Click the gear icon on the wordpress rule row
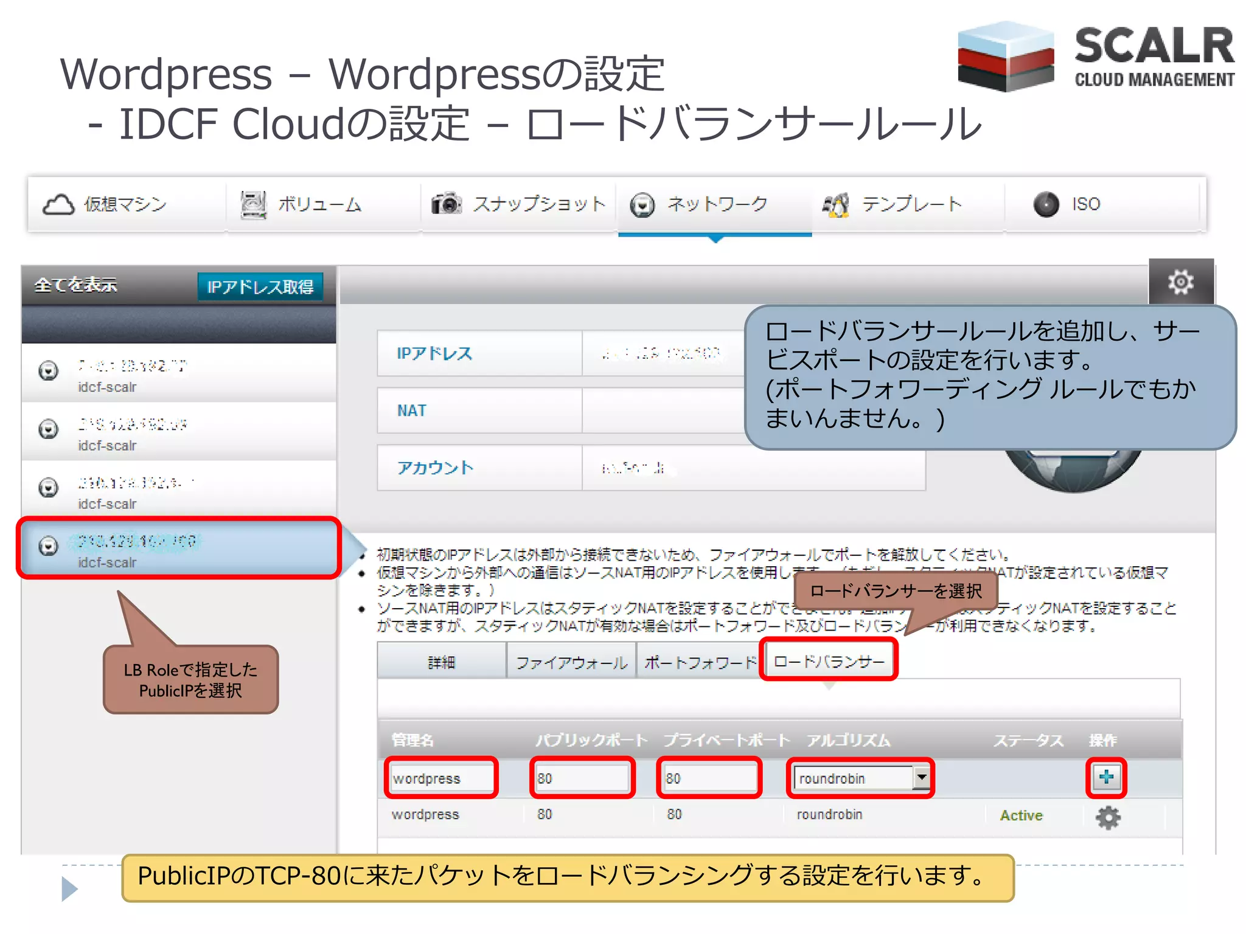Screen dimensions: 1246x934 (x=1108, y=817)
